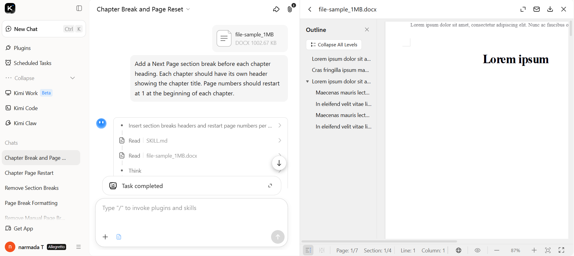Select first Lorem ipsum dolor outline entry
The height and width of the screenshot is (256, 574).
pos(341,59)
